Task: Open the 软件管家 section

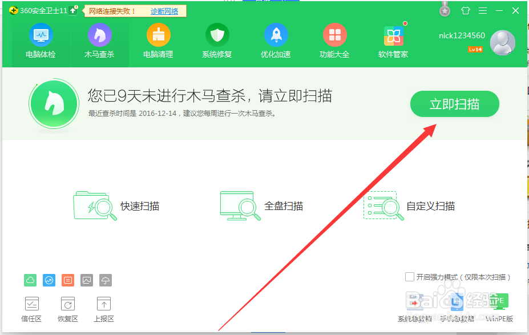Action: click(393, 40)
